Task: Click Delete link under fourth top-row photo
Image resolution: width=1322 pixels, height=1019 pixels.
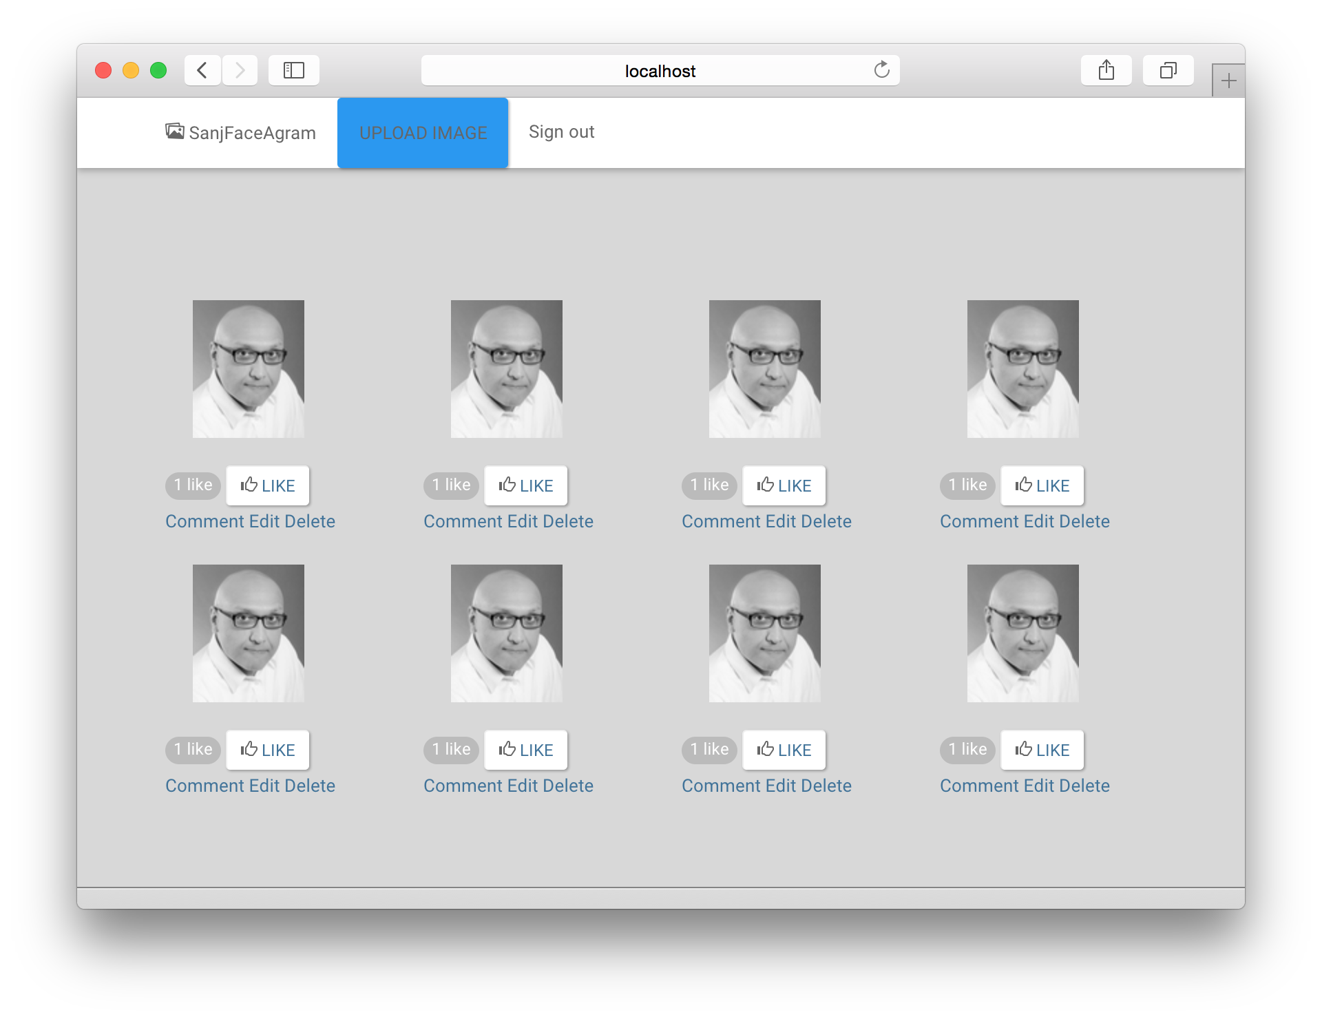Action: 1084,521
